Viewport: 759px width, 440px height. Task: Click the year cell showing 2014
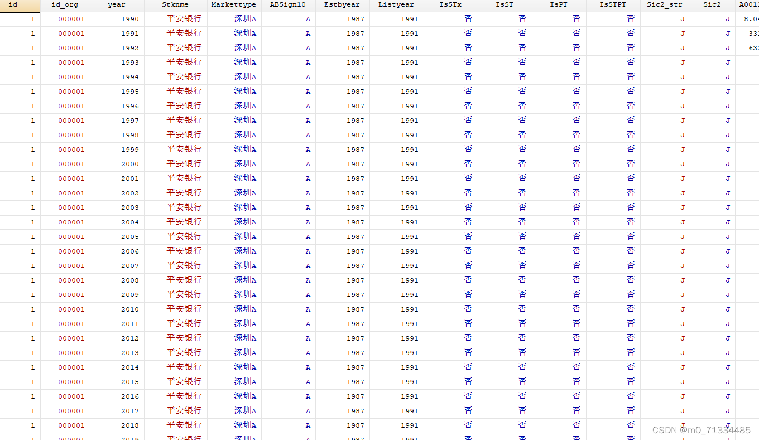click(x=117, y=367)
